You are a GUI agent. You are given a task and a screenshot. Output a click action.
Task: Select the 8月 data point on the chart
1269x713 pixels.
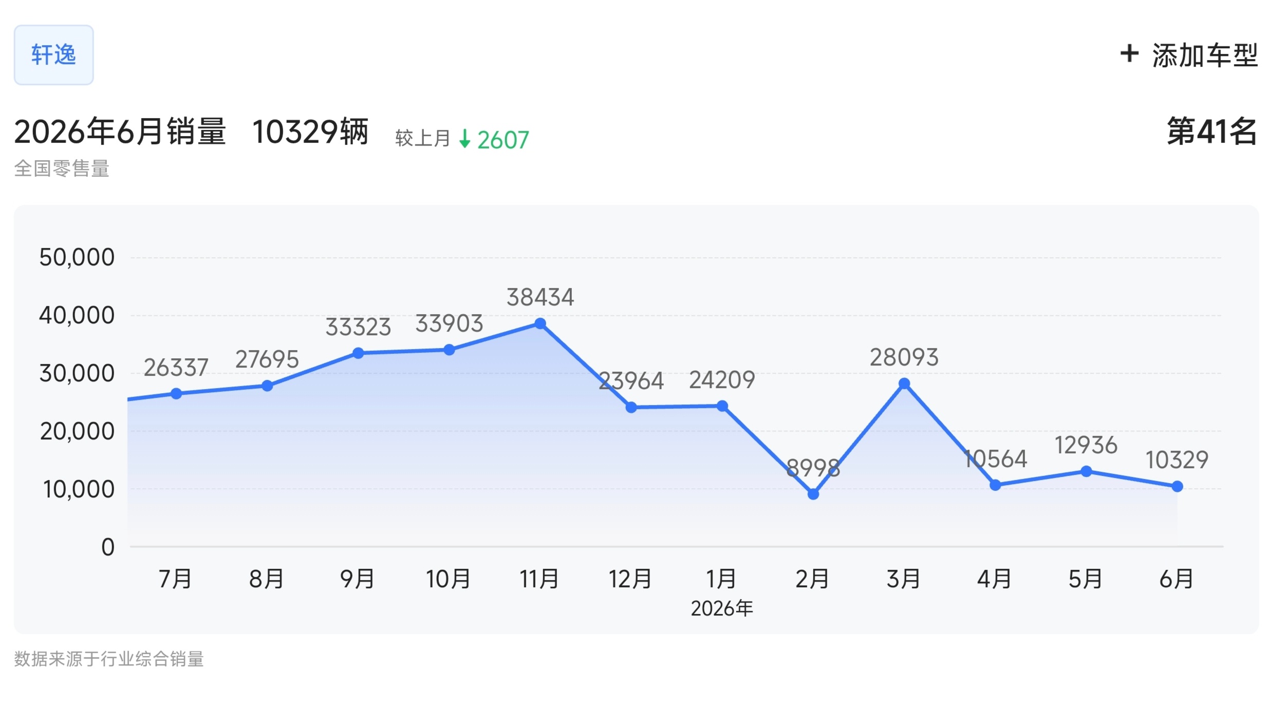point(267,386)
